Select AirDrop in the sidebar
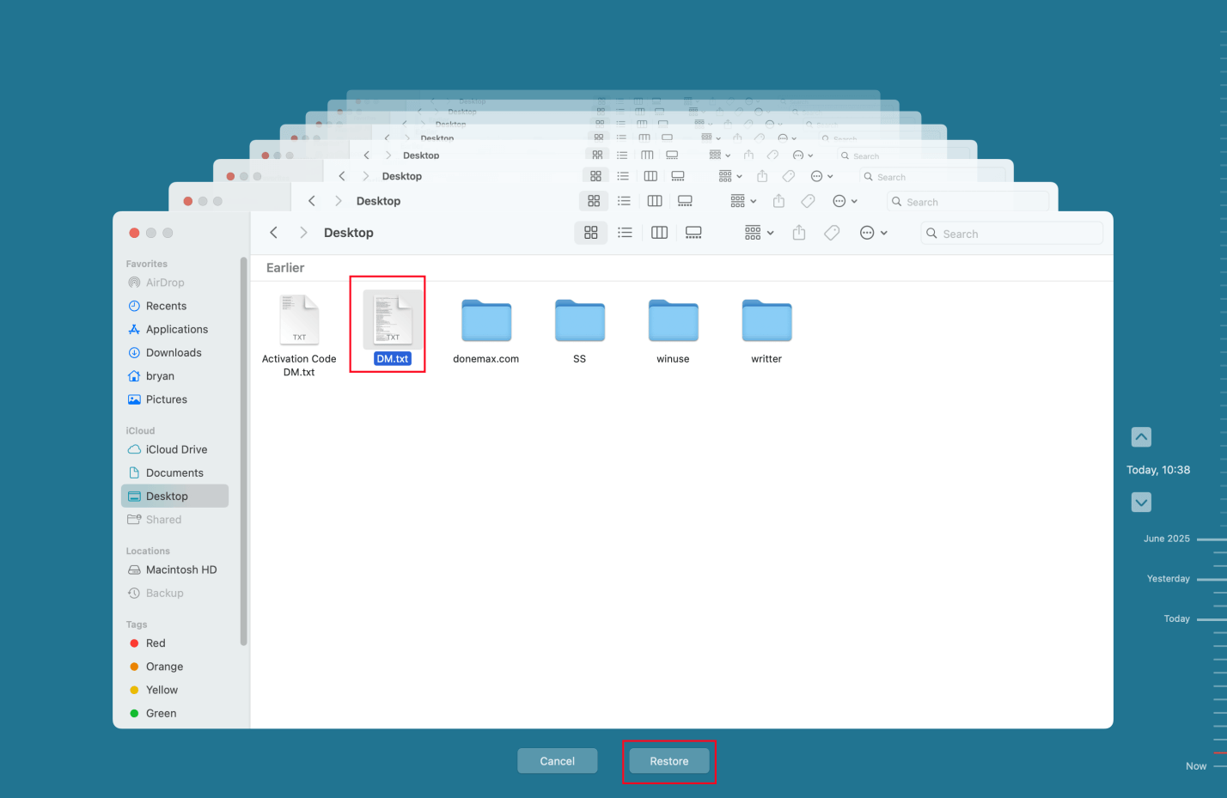1227x798 pixels. [x=165, y=282]
